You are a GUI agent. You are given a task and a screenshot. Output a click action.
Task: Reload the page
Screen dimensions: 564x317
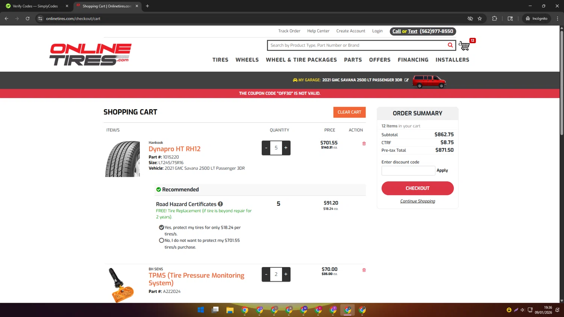(x=27, y=18)
